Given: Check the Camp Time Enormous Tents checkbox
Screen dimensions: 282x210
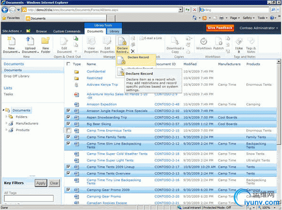Looking at the screenshot, I should coord(68,131).
